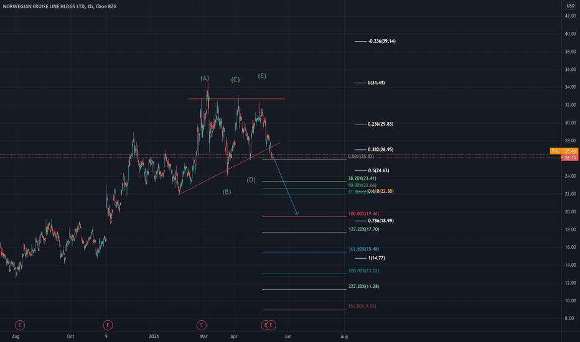Select the (E) wave label
This screenshot has height=342, width=580.
click(x=262, y=76)
